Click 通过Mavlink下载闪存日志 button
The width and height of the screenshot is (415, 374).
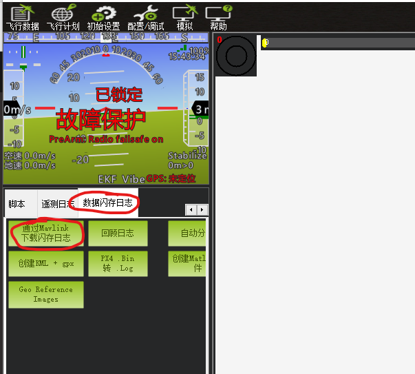point(46,233)
